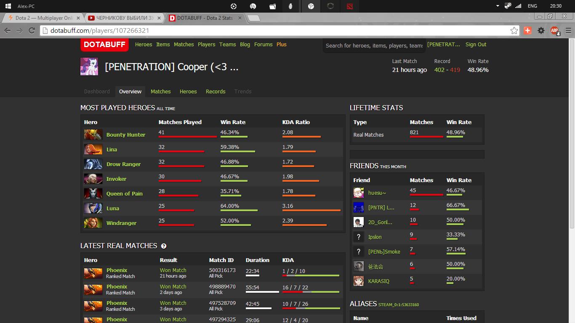The image size is (575, 323).
Task: Open the gear extension icon in Chrome toolbar
Action: [x=541, y=30]
